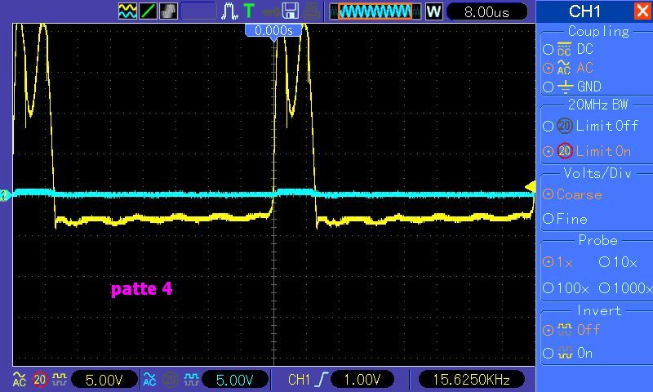Screen dimensions: 653x392
Task: Turn the 20MHz bandwidth limit off
Action: click(548, 126)
